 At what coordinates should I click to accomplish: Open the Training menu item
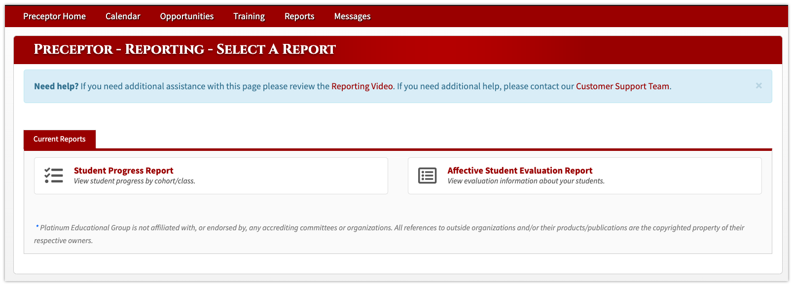tap(249, 16)
